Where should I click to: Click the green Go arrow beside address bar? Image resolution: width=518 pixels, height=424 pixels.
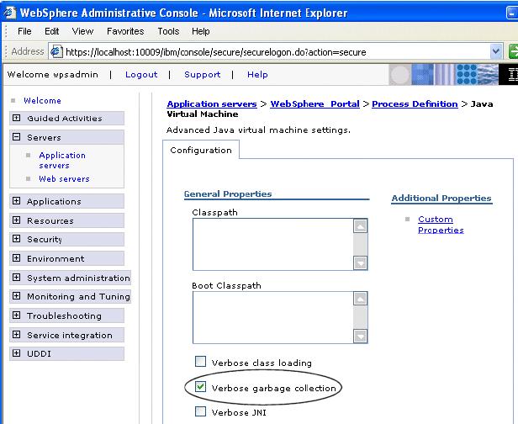513,51
